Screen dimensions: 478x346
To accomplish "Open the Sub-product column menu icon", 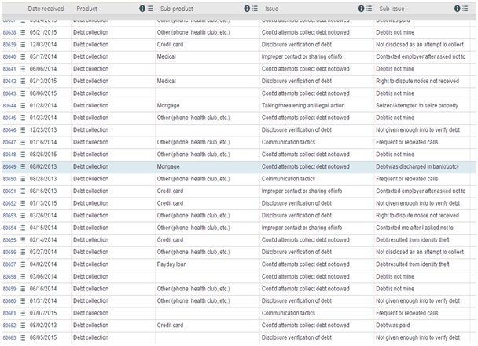I will [256, 9].
